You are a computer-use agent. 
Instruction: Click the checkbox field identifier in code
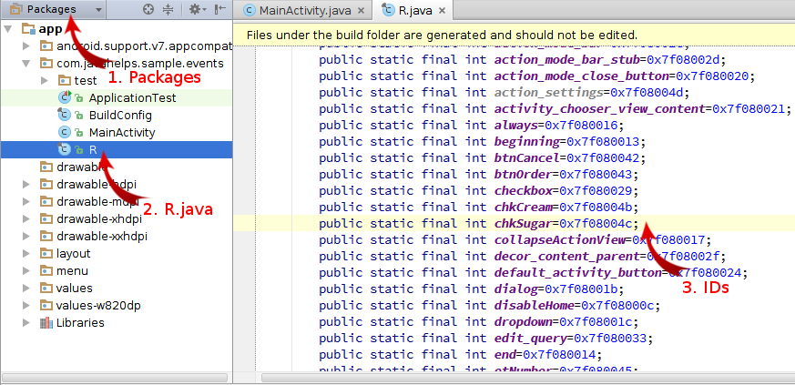pyautogui.click(x=524, y=191)
